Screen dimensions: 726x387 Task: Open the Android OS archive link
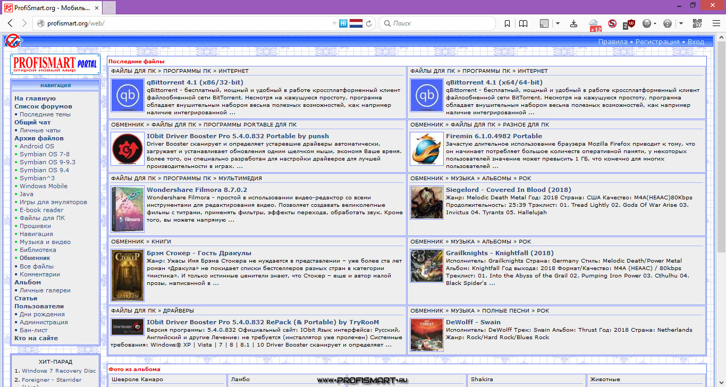pyautogui.click(x=37, y=146)
